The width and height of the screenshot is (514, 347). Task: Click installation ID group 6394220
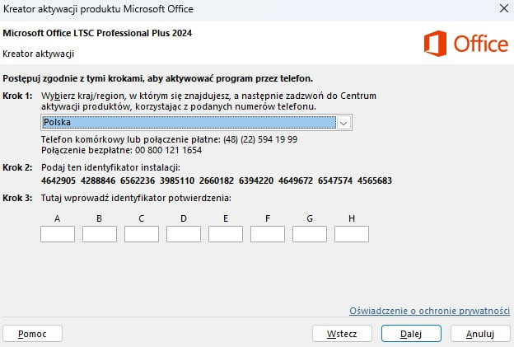point(256,181)
